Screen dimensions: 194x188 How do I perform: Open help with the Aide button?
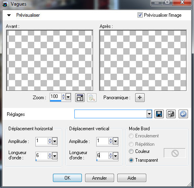(x=132, y=178)
